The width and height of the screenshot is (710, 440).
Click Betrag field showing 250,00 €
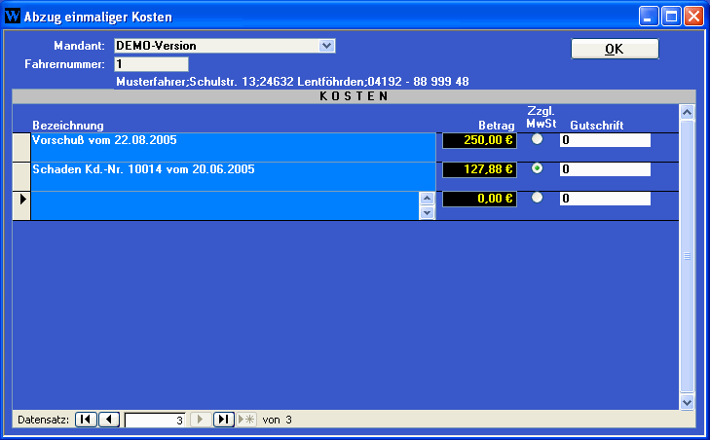click(479, 140)
